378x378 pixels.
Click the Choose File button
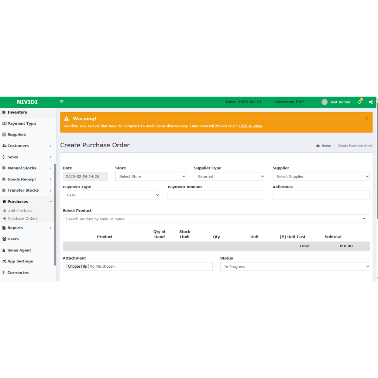point(77,267)
